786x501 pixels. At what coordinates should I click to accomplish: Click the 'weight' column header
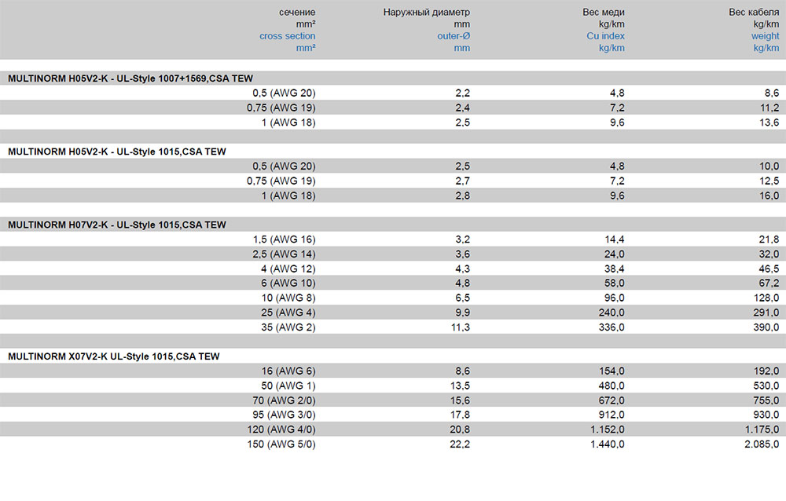pos(765,36)
